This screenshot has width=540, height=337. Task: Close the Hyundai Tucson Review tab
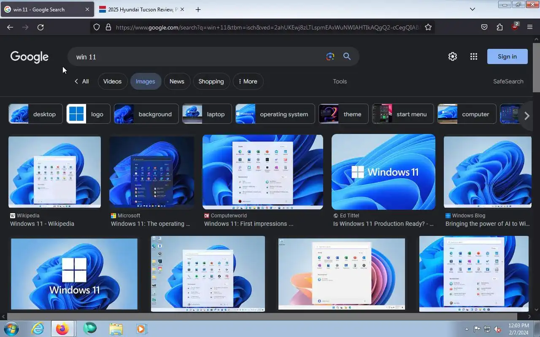[x=182, y=9]
